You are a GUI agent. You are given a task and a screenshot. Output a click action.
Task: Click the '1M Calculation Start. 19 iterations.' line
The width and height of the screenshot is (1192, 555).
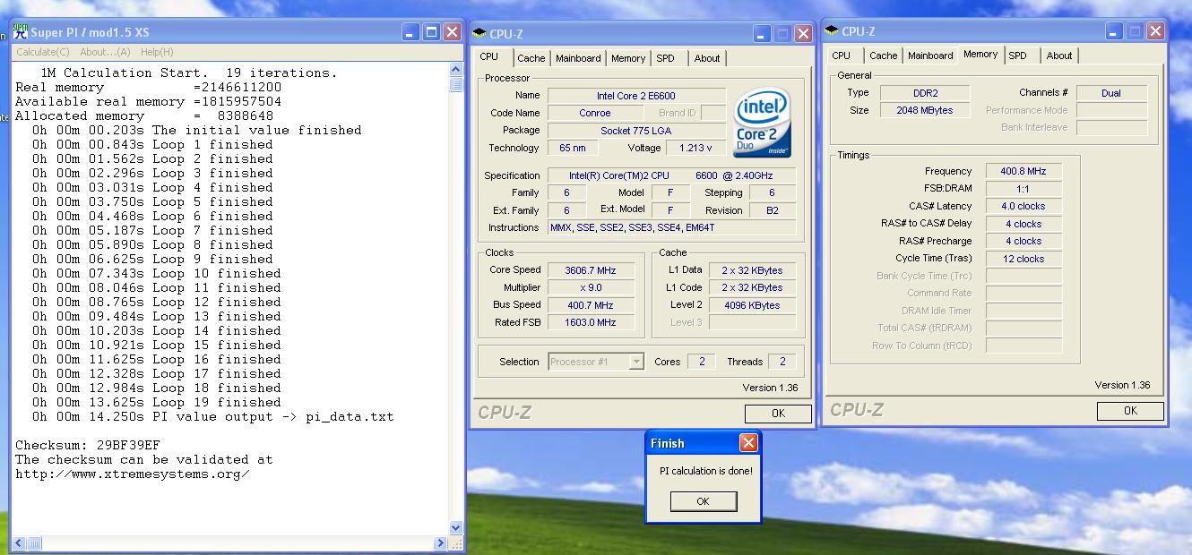(x=189, y=73)
